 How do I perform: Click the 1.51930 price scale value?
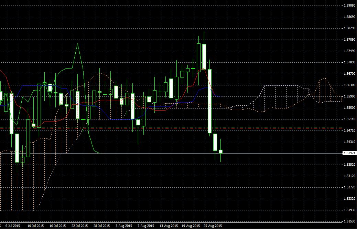pos(350,210)
